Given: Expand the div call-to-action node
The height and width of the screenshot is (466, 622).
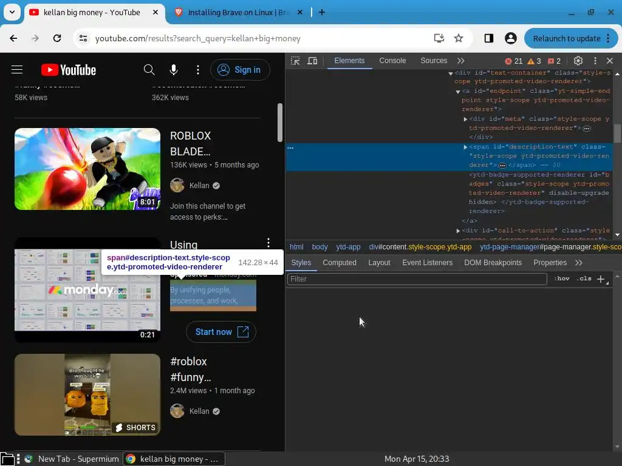Looking at the screenshot, I should point(458,231).
